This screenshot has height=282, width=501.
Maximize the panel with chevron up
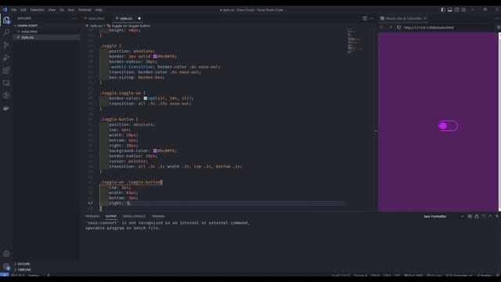click(x=490, y=216)
